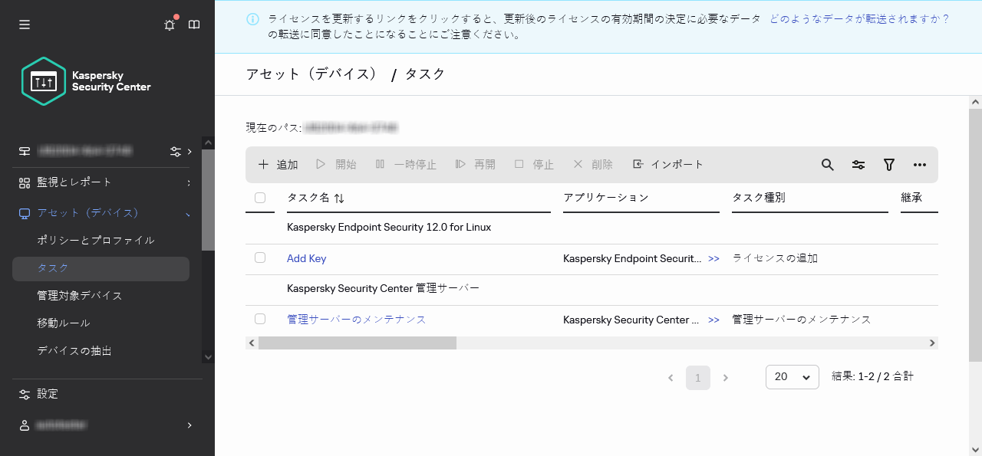Click the search magnifier icon in toolbar
This screenshot has height=456, width=982.
827,165
